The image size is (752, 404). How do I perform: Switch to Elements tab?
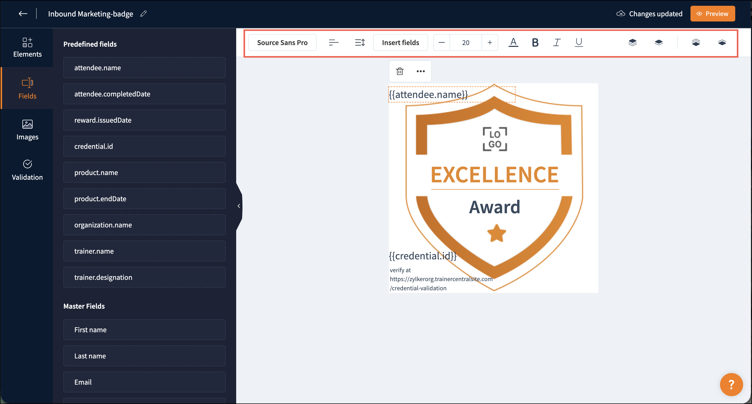pos(27,47)
